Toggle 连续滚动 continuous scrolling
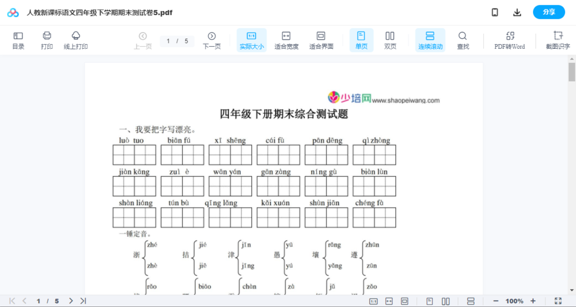This screenshot has height=307, width=576. [x=430, y=40]
